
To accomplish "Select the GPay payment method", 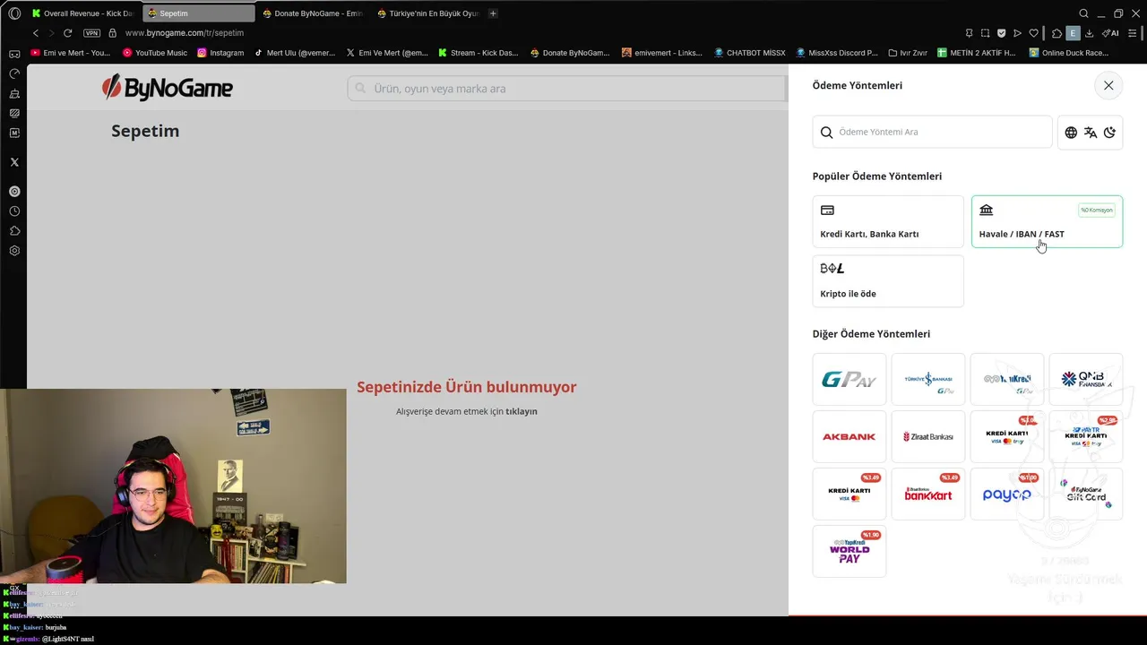I will [849, 380].
